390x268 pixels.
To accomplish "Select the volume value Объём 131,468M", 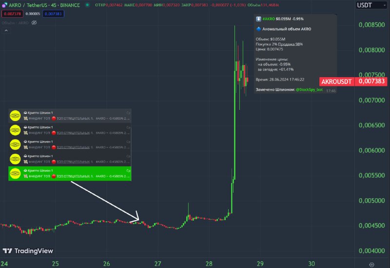I will click(263, 5).
